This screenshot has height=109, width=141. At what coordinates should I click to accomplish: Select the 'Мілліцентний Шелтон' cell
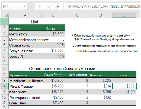[25, 81]
